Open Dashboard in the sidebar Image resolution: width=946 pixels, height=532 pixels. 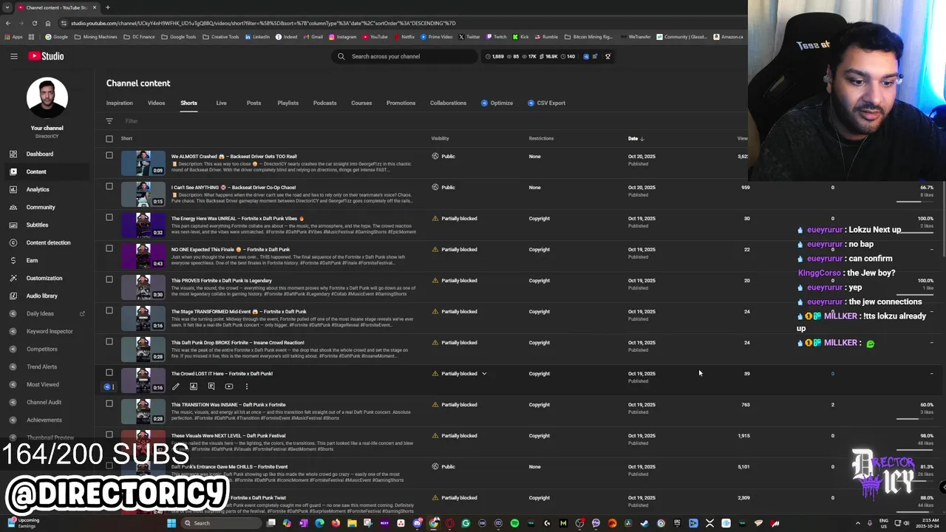tap(40, 154)
